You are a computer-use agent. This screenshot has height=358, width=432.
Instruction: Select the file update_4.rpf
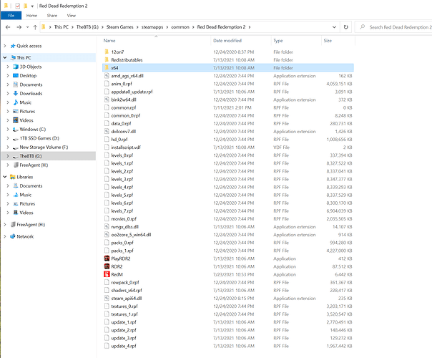point(124,346)
